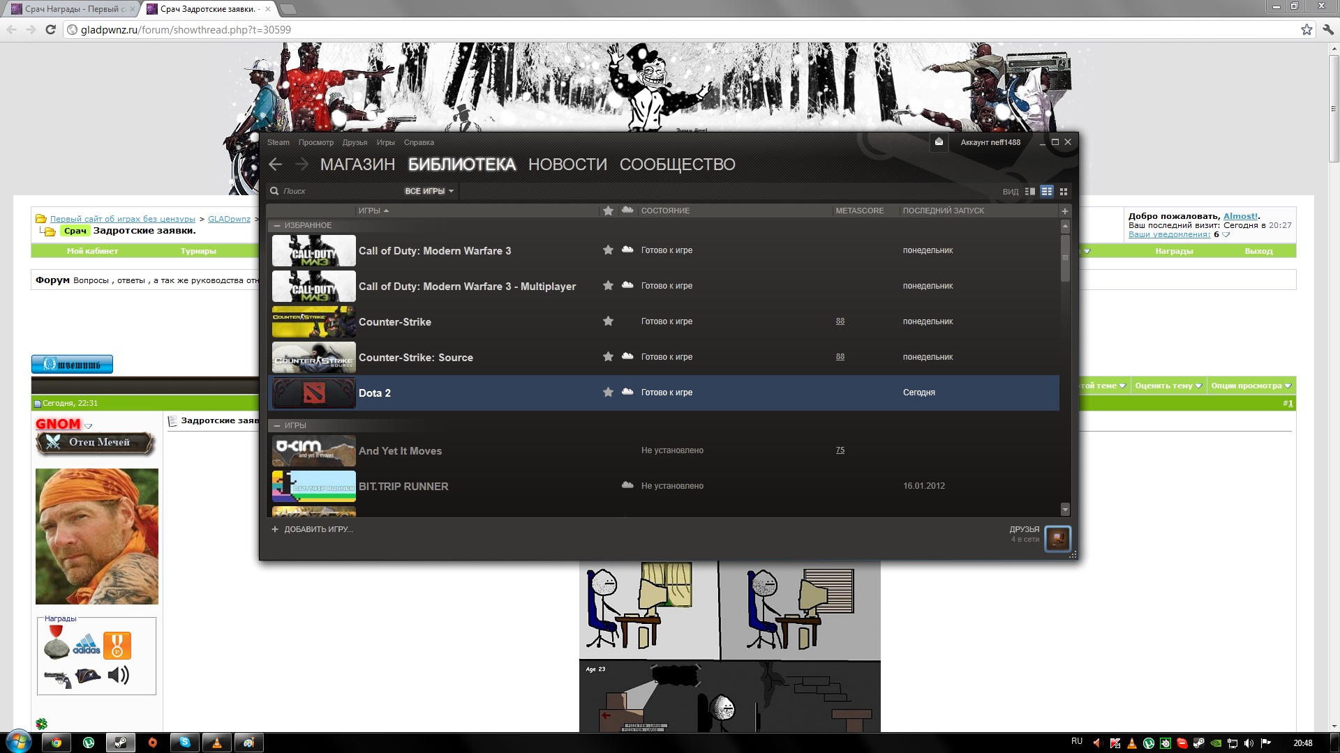1340x753 pixels.
Task: Open the МАГАЗИН tab in Steam
Action: [x=357, y=165]
